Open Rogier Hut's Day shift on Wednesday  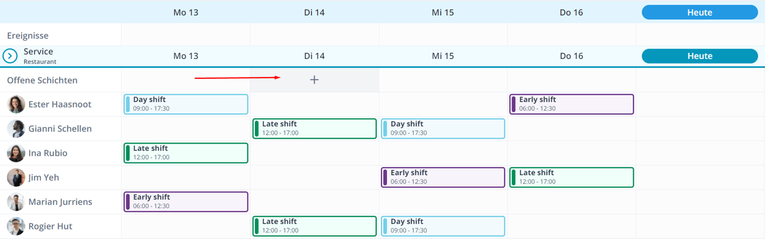pyautogui.click(x=443, y=226)
